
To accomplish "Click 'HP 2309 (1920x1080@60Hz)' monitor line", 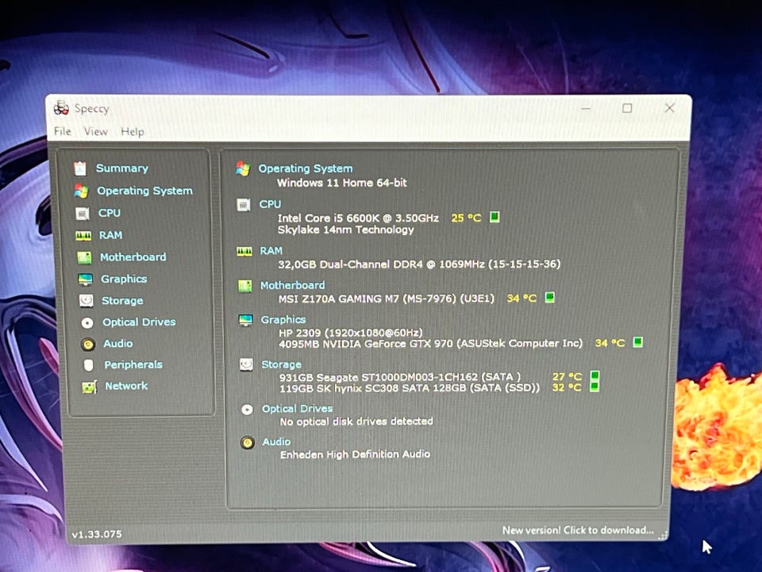I will click(x=351, y=333).
